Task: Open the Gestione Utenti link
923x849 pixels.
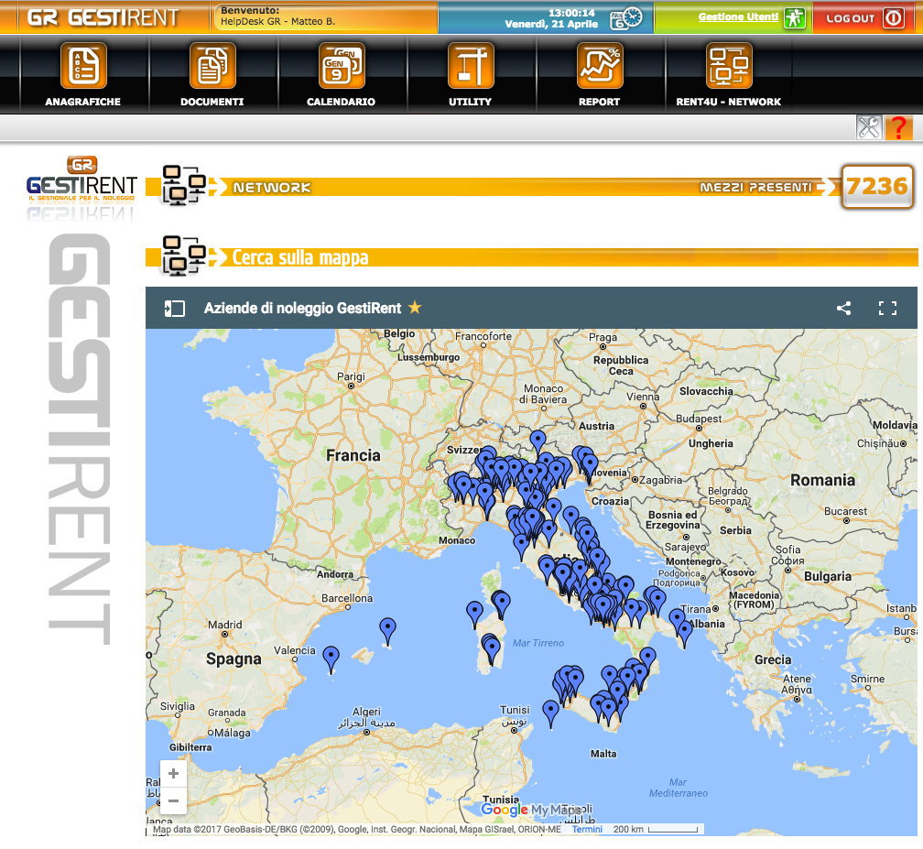Action: click(x=738, y=17)
